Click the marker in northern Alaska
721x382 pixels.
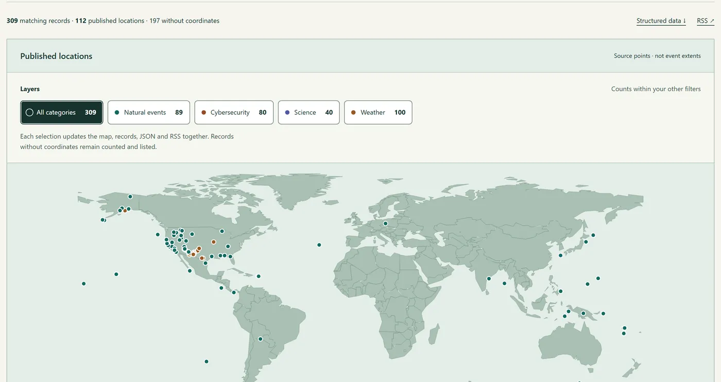point(130,197)
